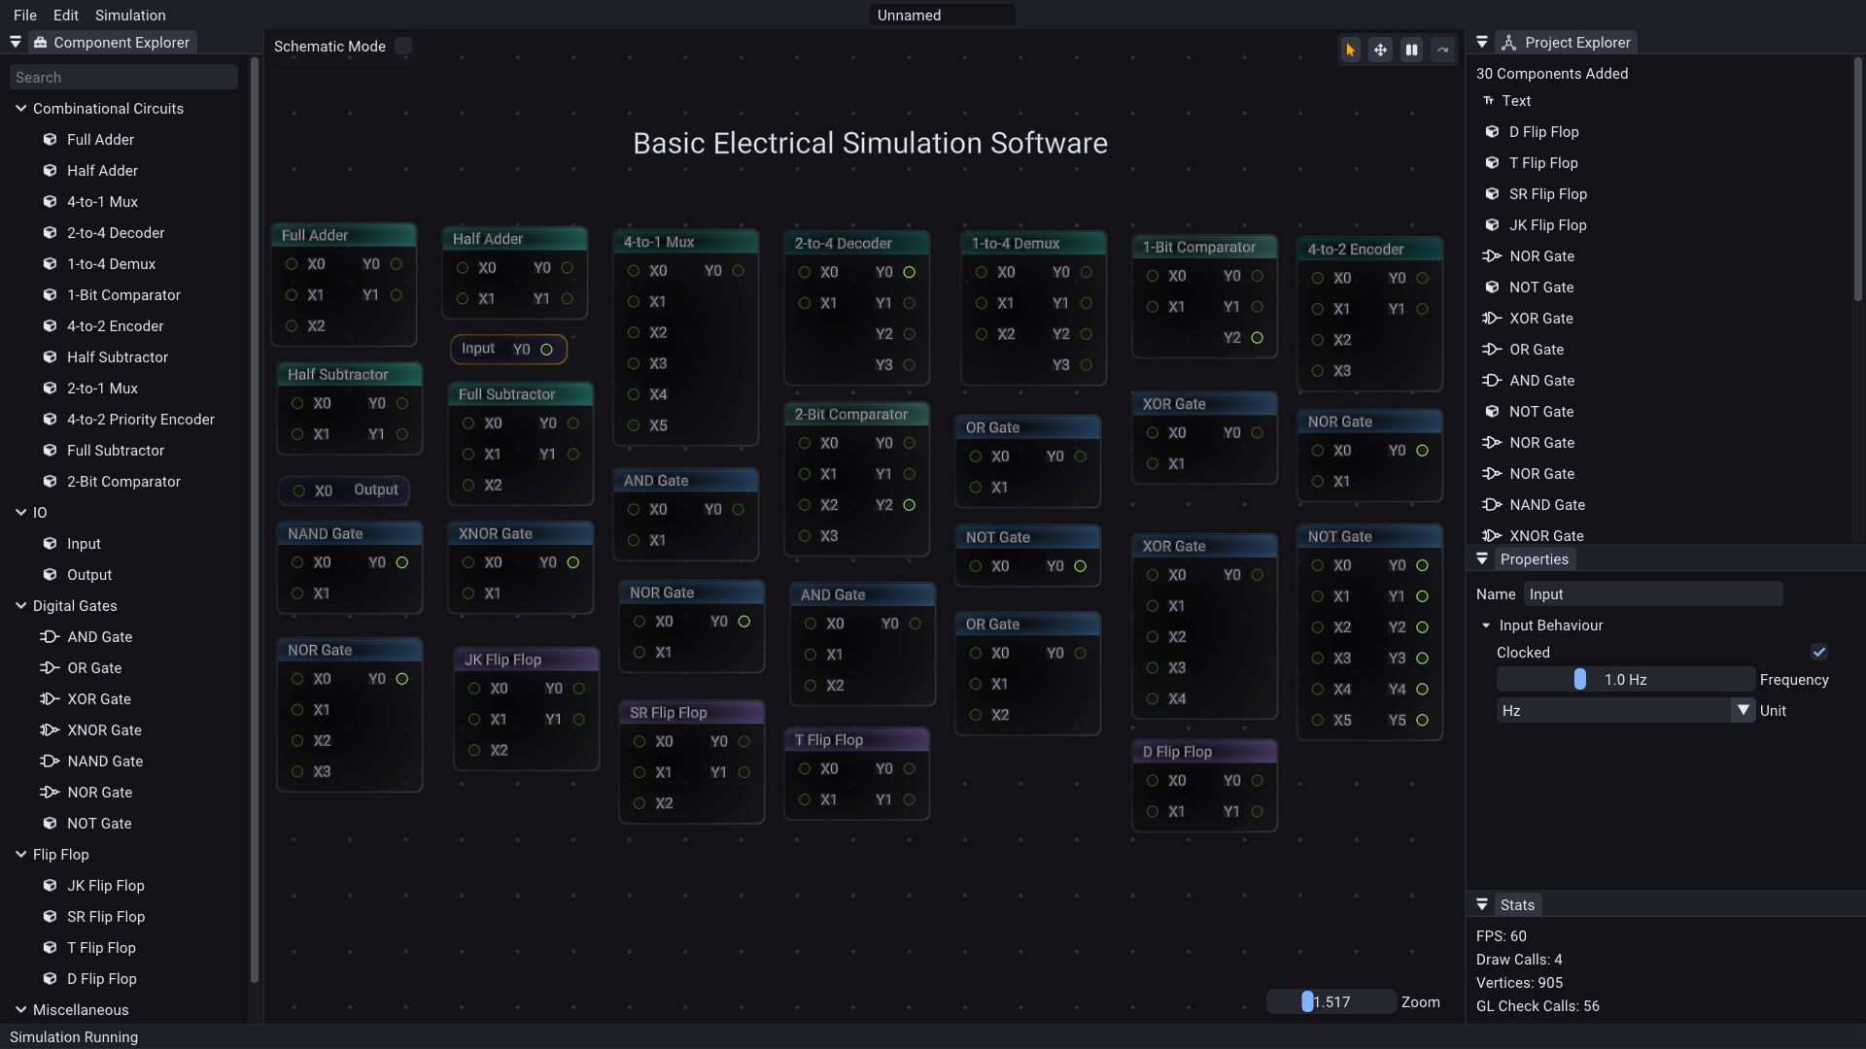Click the Text item icon in Project Explorer
This screenshot has height=1049, width=1866.
(1488, 101)
